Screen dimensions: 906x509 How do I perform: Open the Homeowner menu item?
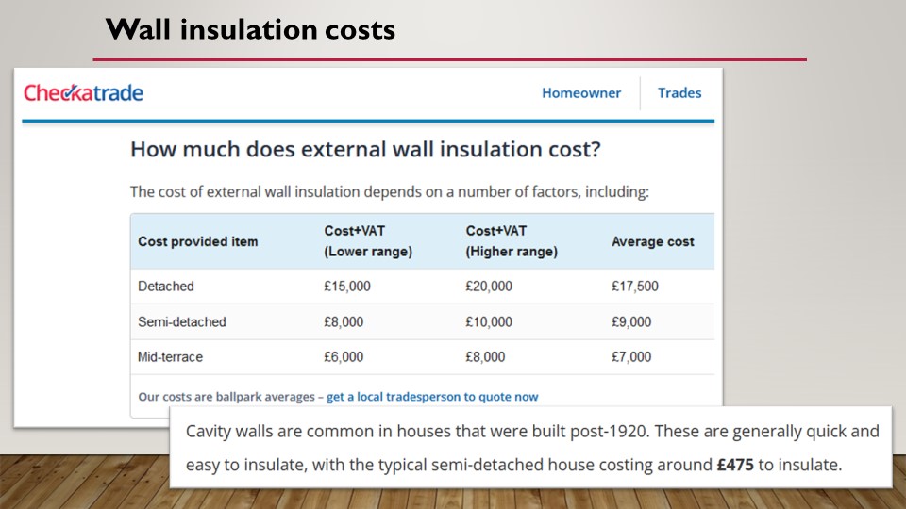[x=581, y=93]
